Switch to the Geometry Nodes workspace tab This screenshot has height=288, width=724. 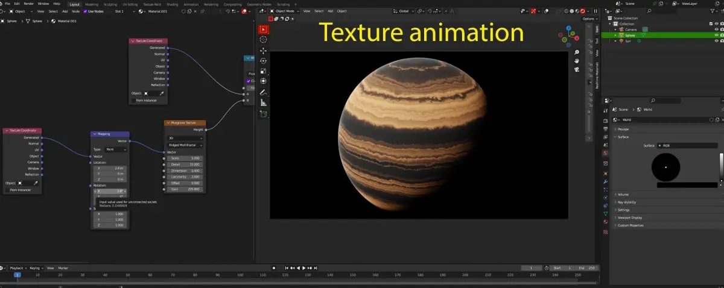pos(259,4)
